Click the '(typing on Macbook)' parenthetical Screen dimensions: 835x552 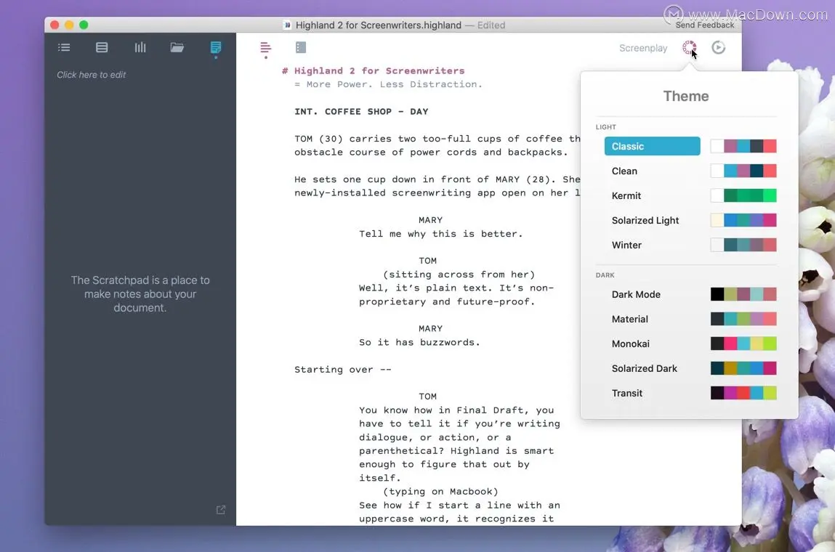[x=440, y=491]
